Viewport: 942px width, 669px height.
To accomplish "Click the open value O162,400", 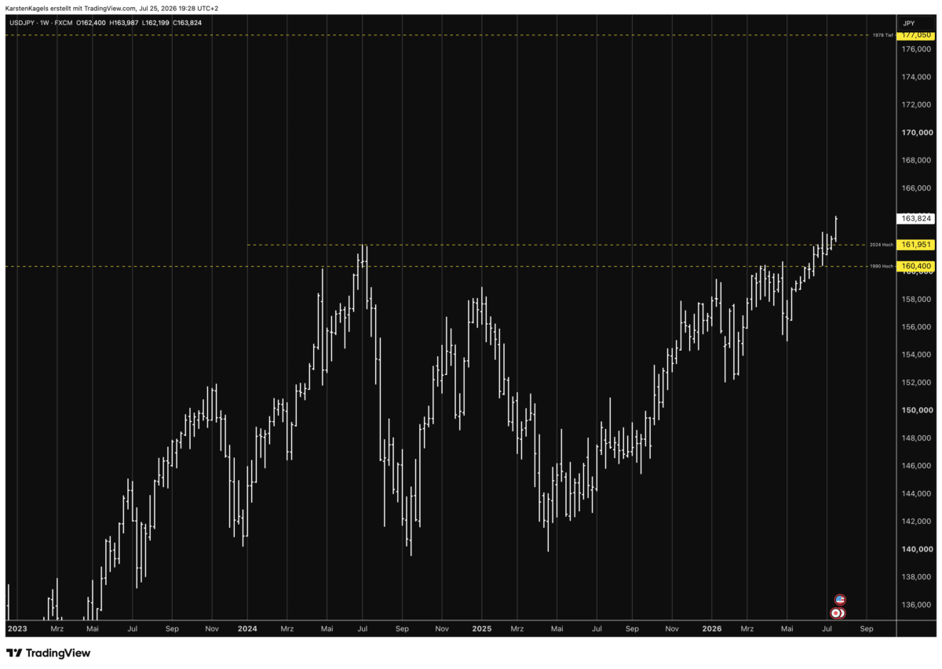I will (90, 22).
